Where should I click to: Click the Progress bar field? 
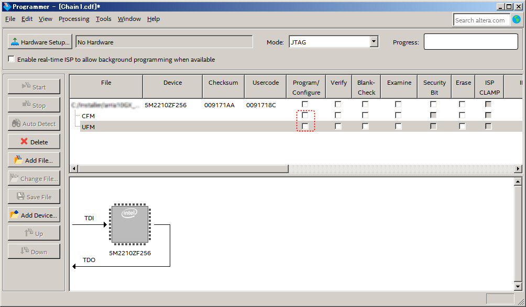coord(471,42)
